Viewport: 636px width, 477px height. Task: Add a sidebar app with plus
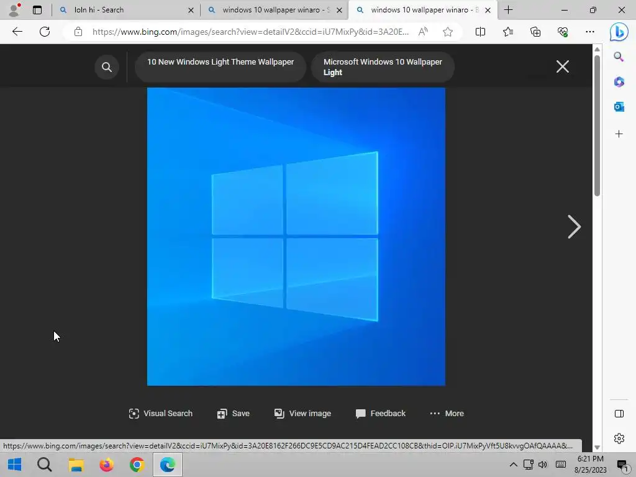(619, 134)
